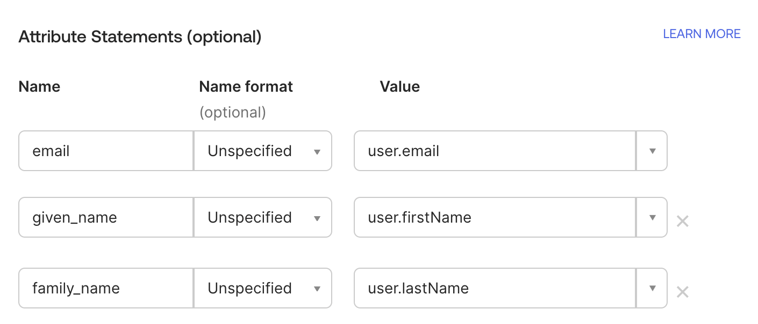Show value options arrow for user.lastName
The height and width of the screenshot is (324, 758).
click(652, 289)
